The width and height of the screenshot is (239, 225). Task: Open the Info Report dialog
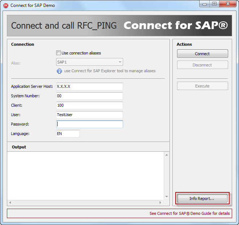point(202,199)
